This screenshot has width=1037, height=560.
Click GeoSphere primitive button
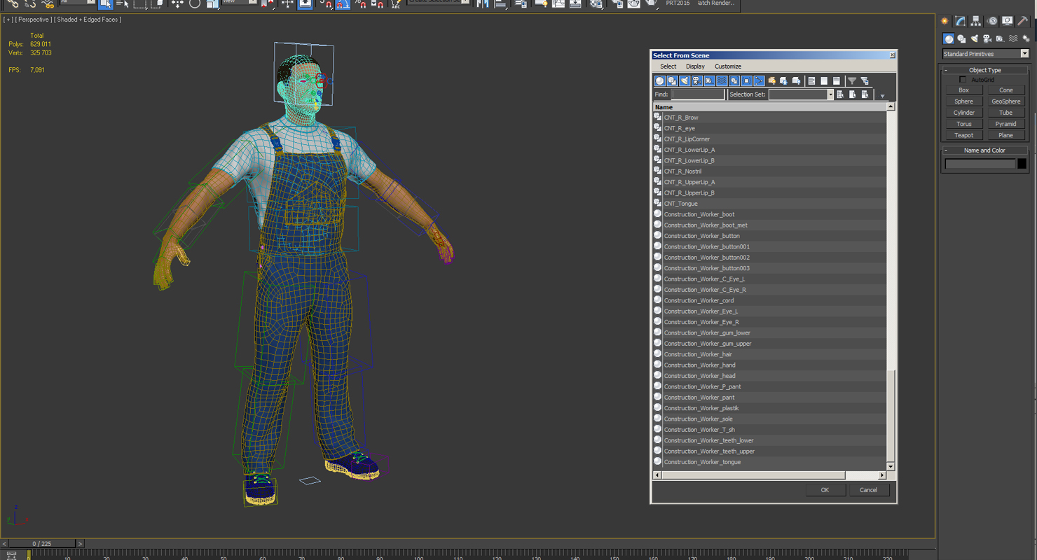point(1005,101)
